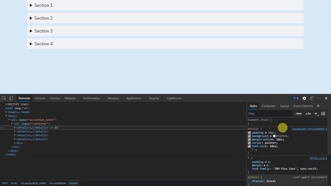Toggle the computed styles sidebar icon

(323, 114)
